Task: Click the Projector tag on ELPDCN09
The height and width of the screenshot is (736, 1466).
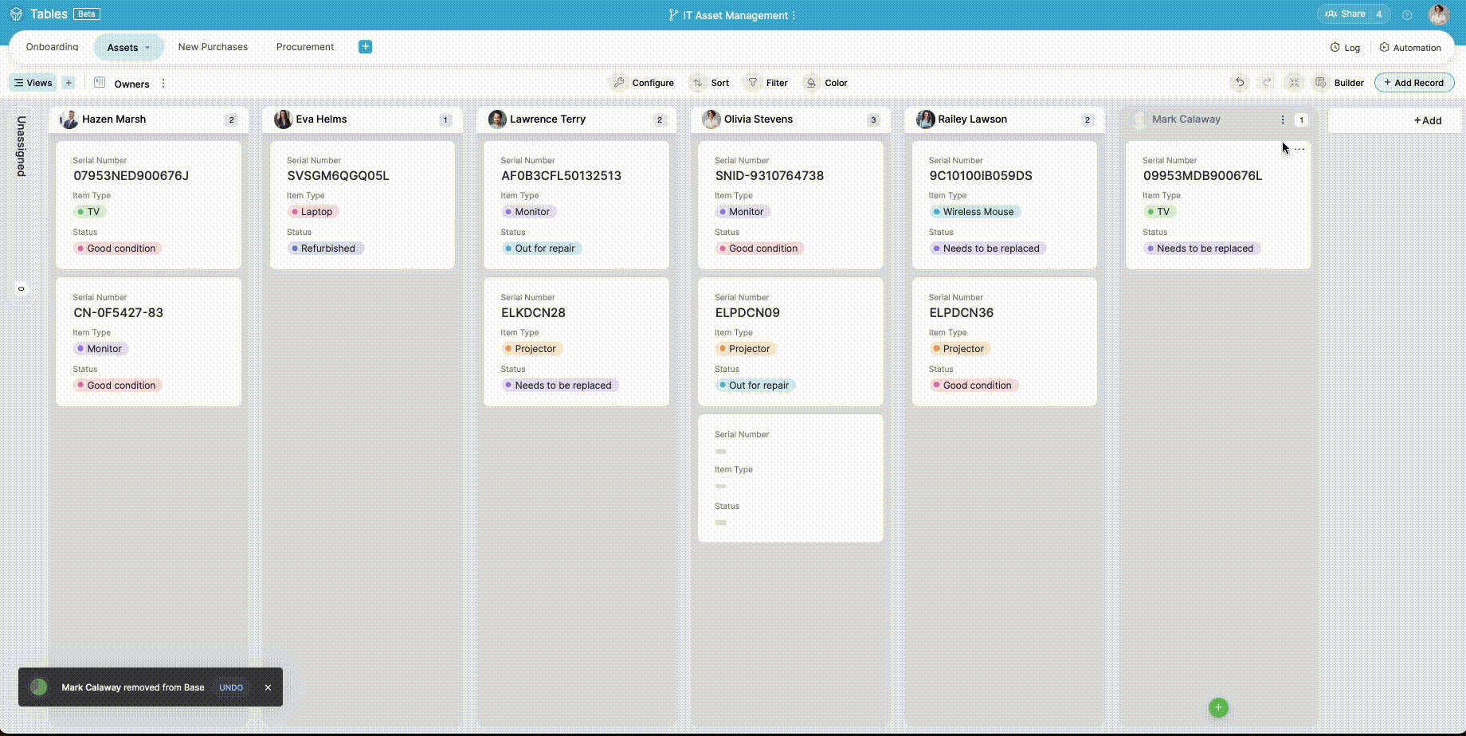Action: (746, 349)
